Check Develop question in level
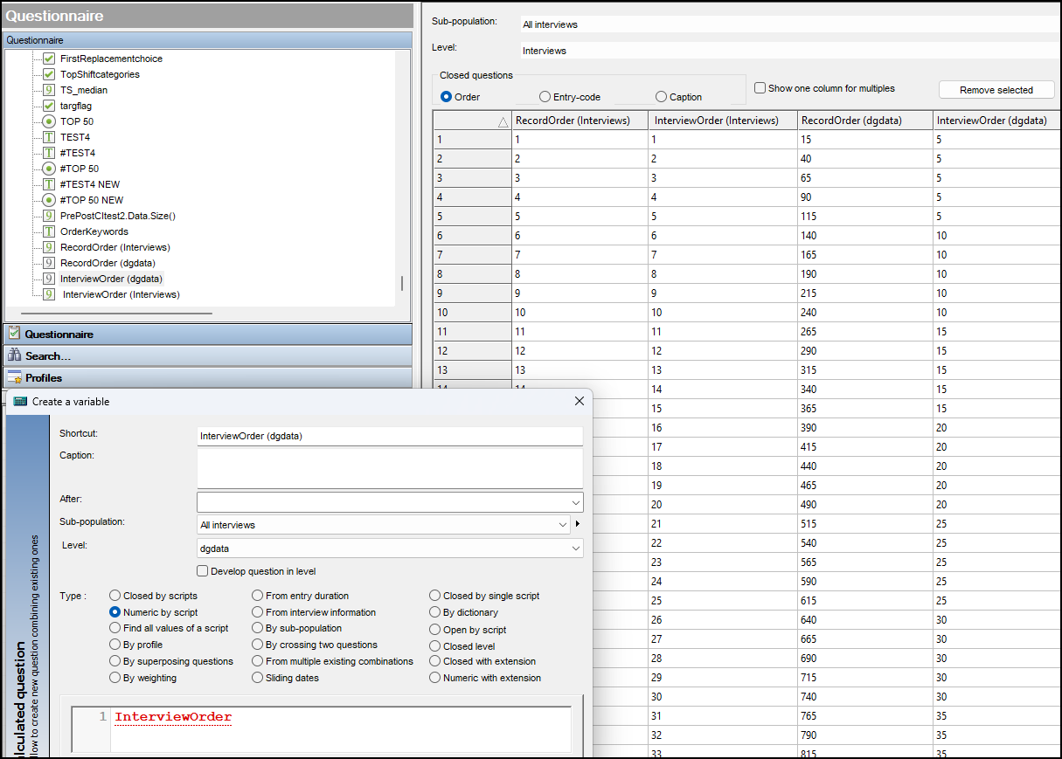 click(203, 571)
